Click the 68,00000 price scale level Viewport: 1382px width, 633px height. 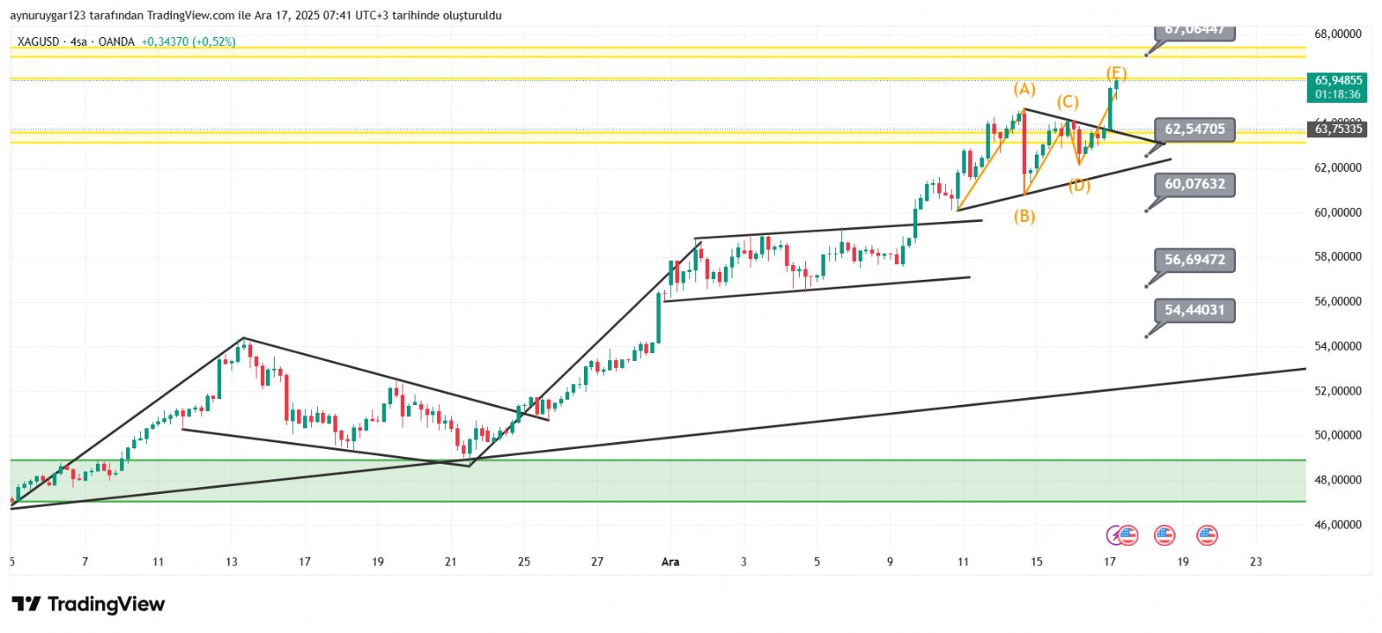click(x=1338, y=34)
